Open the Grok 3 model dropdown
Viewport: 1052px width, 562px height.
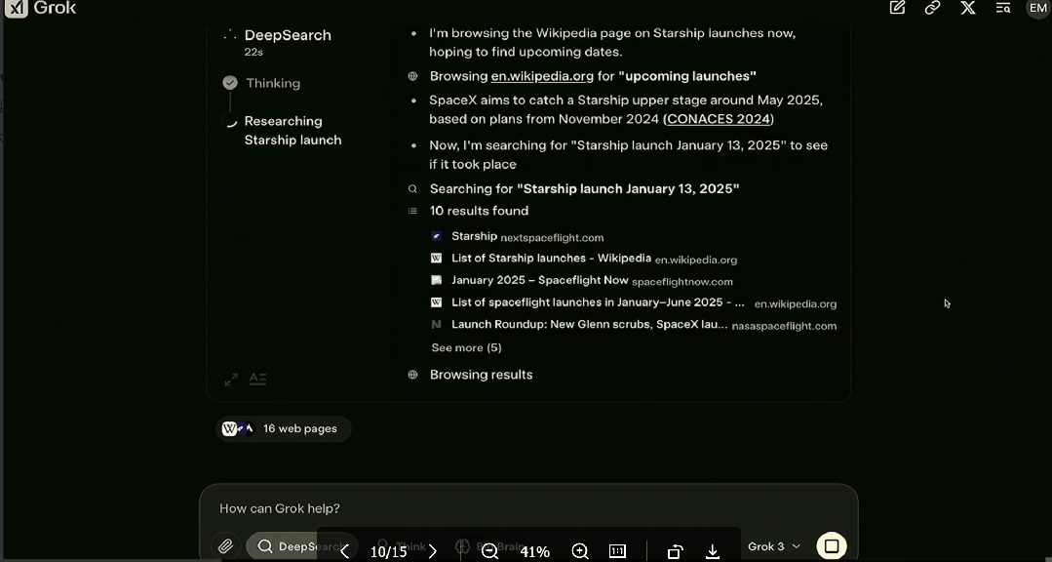[x=774, y=546]
